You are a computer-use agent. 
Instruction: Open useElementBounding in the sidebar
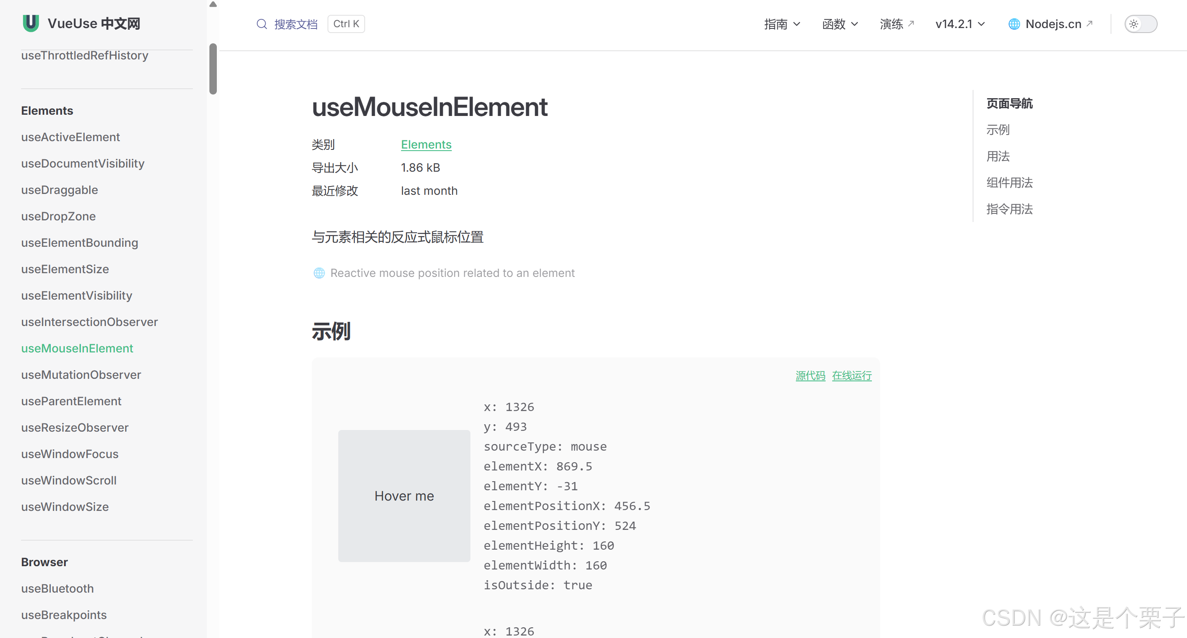[x=80, y=243]
